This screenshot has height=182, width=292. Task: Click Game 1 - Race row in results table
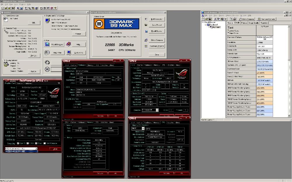250,73
